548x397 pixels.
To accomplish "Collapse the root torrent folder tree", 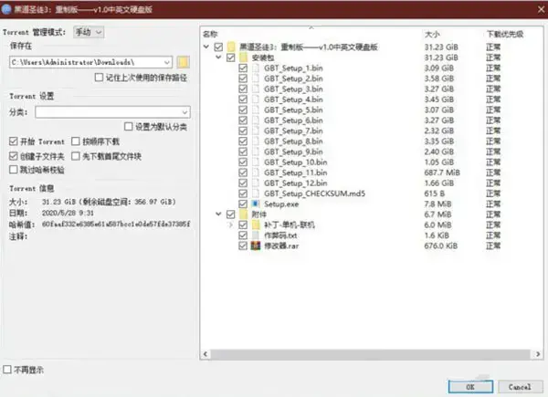I will pos(206,47).
